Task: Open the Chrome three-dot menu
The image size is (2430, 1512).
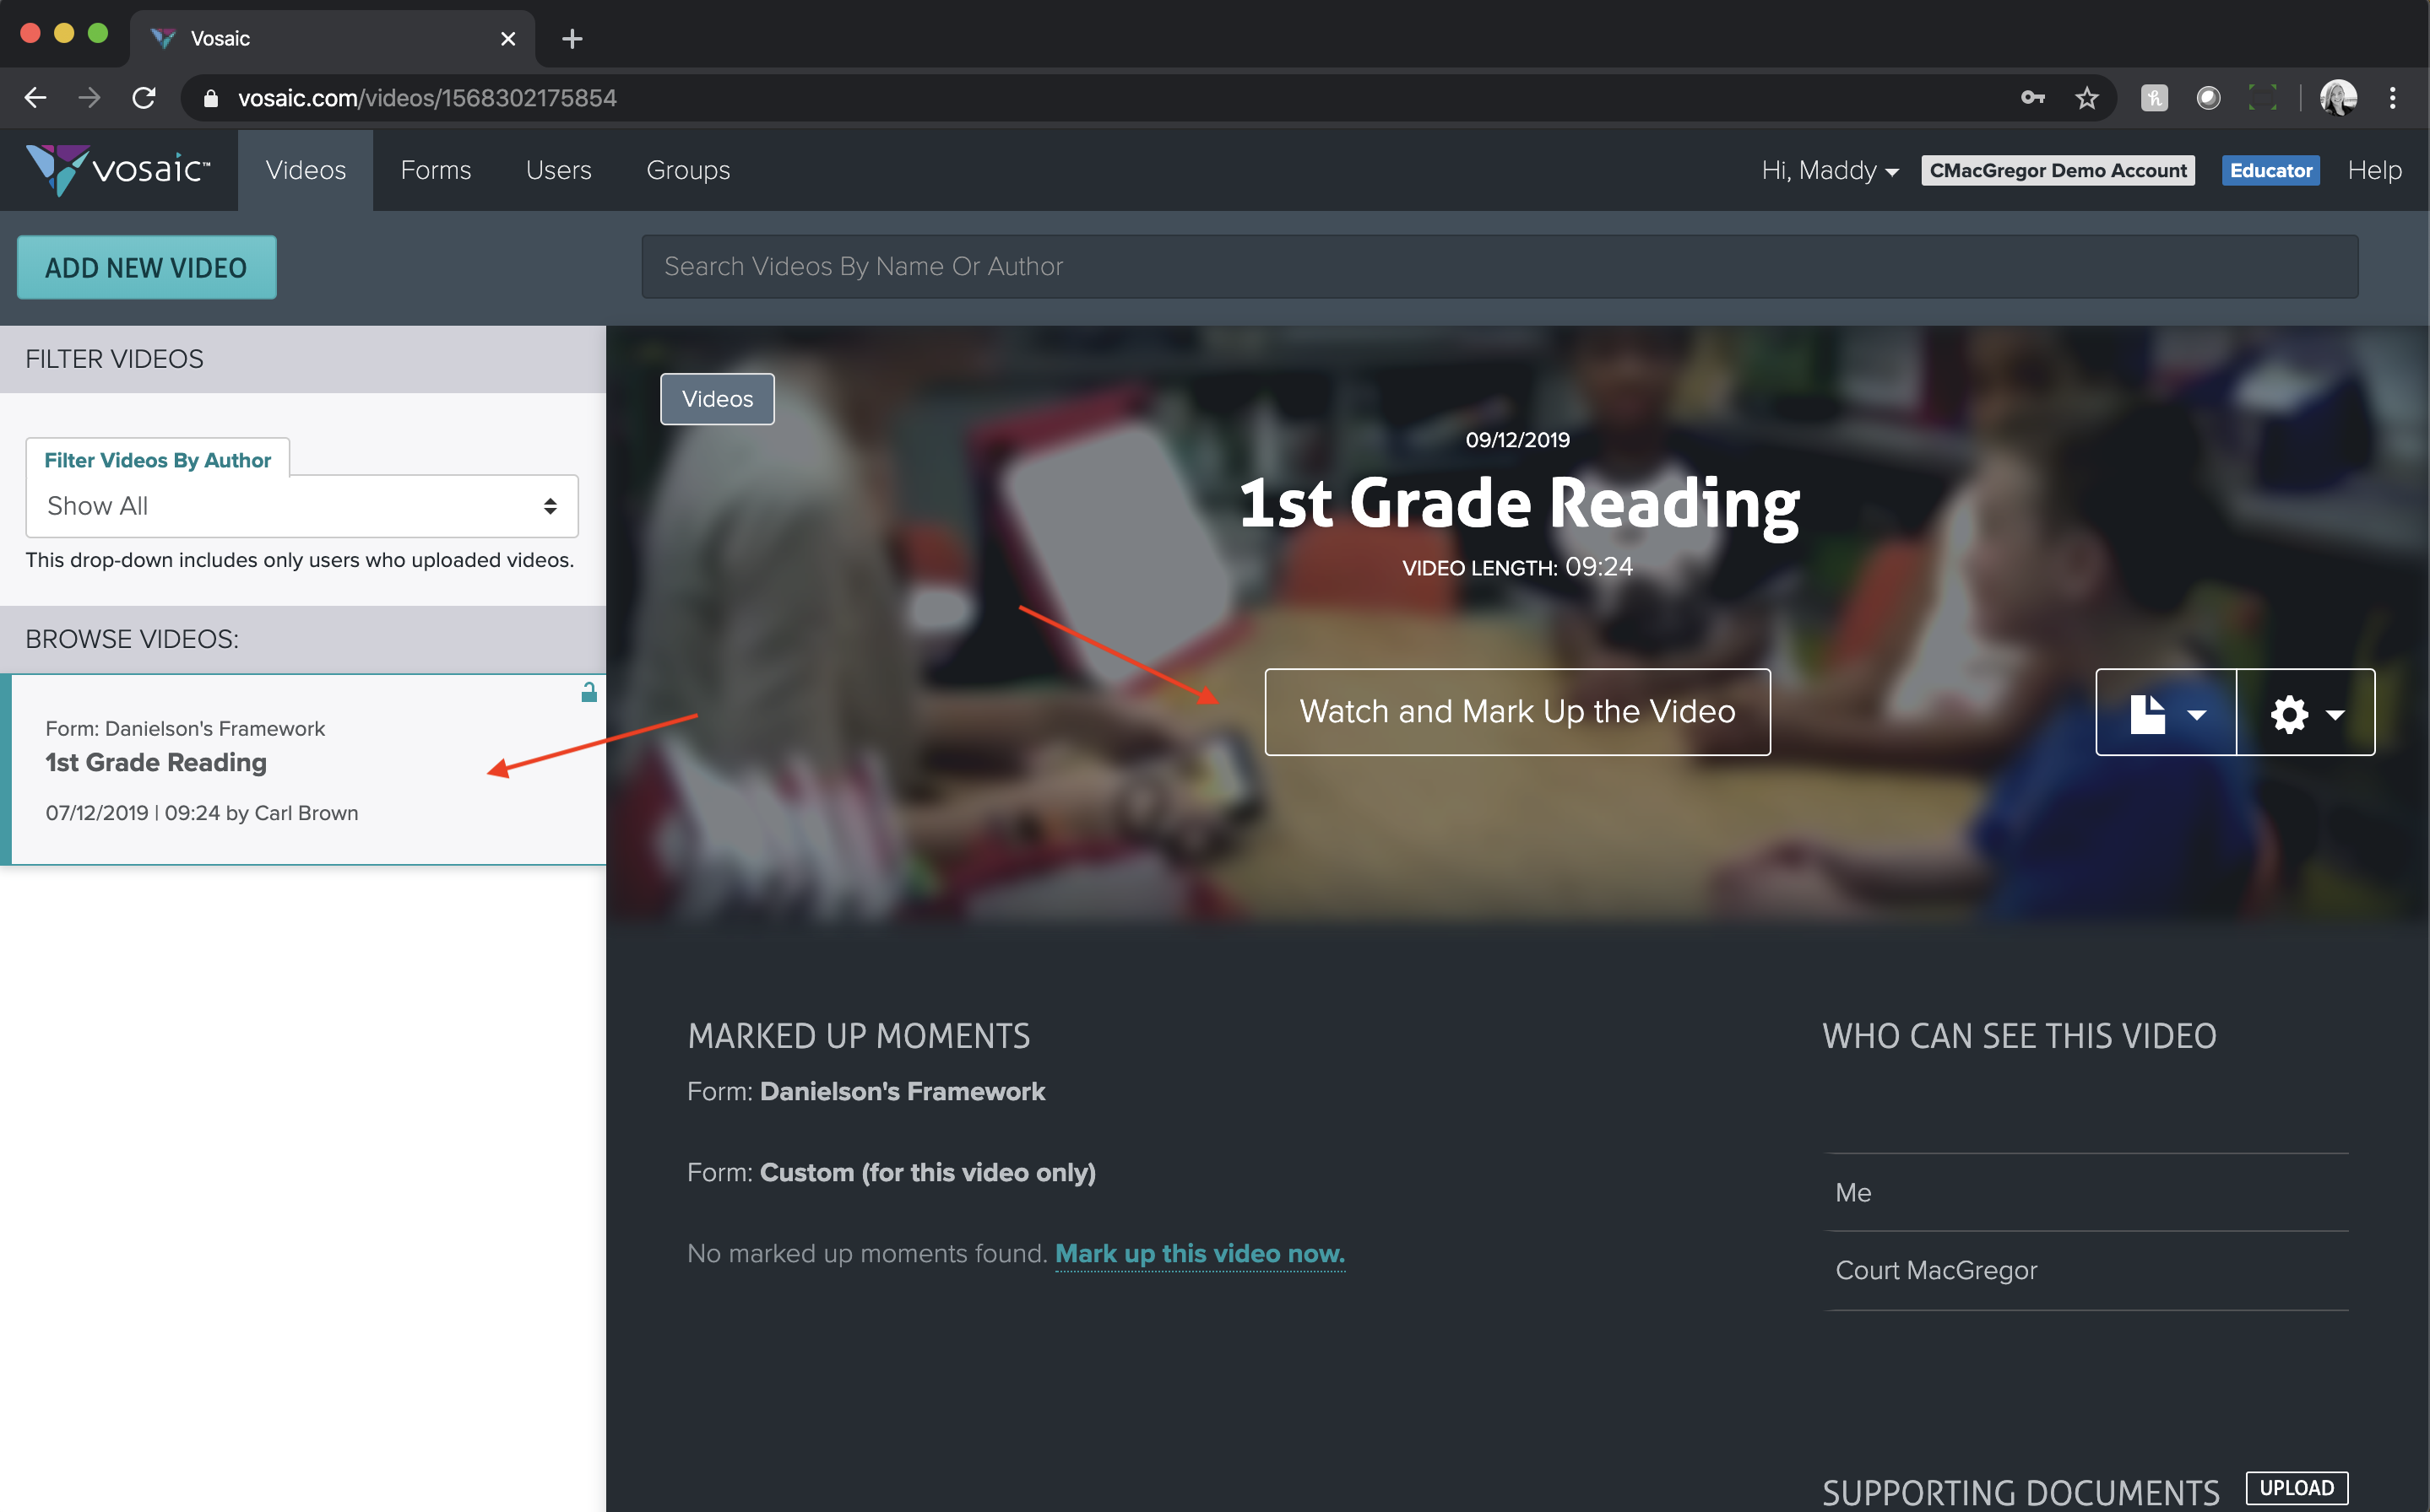Action: (2392, 98)
